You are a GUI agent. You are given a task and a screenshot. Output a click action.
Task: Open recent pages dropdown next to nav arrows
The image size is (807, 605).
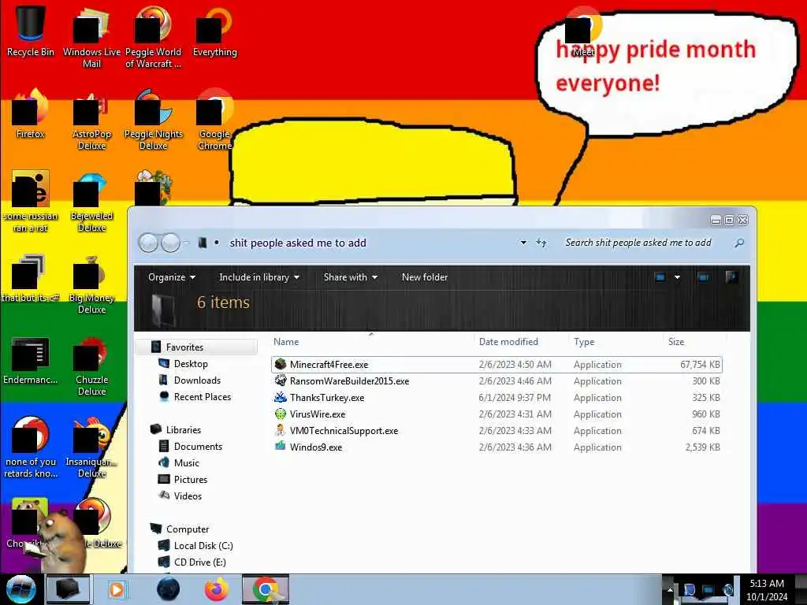click(x=186, y=243)
